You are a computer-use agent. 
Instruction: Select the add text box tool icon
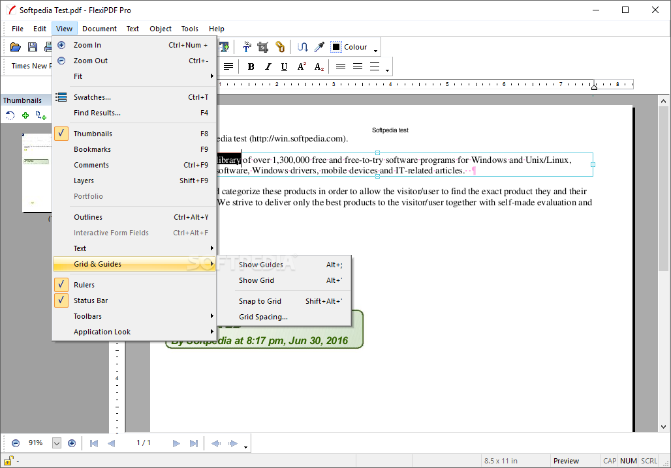(224, 47)
